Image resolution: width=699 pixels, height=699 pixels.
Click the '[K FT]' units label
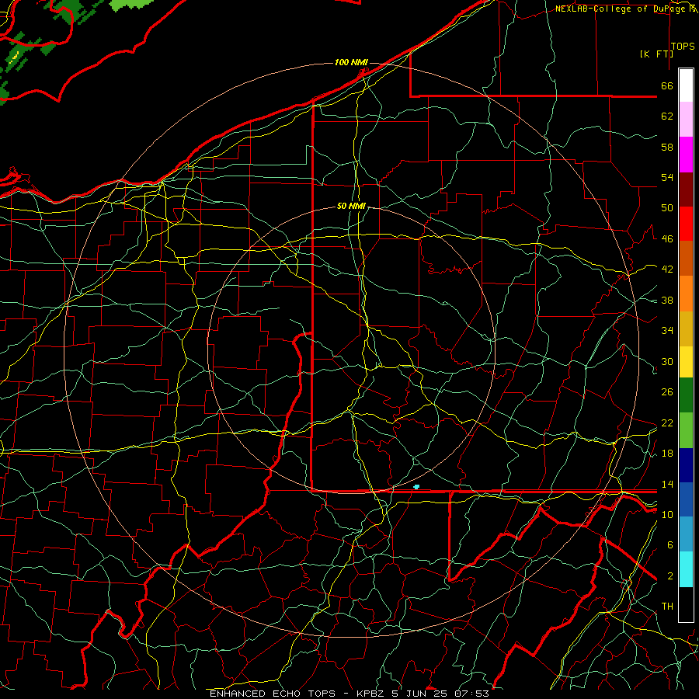pyautogui.click(x=656, y=54)
